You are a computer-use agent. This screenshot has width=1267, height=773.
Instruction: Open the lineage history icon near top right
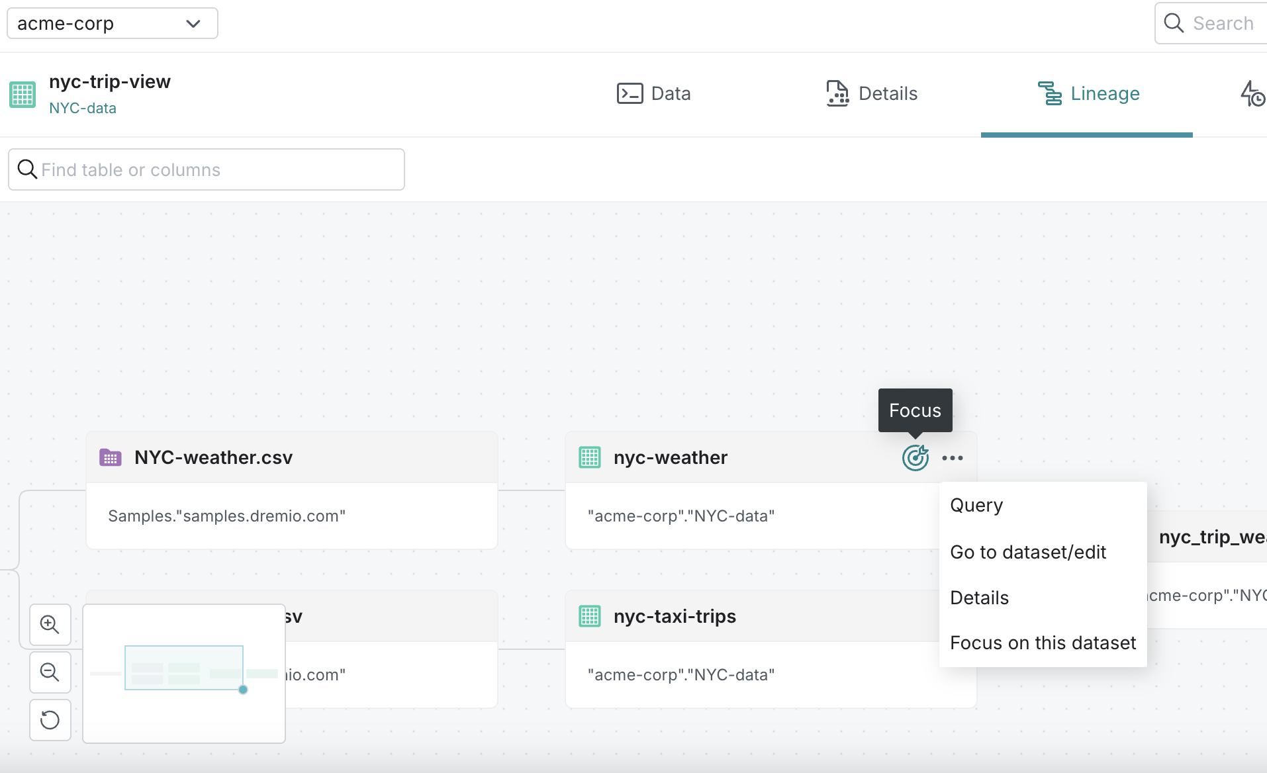[1251, 93]
